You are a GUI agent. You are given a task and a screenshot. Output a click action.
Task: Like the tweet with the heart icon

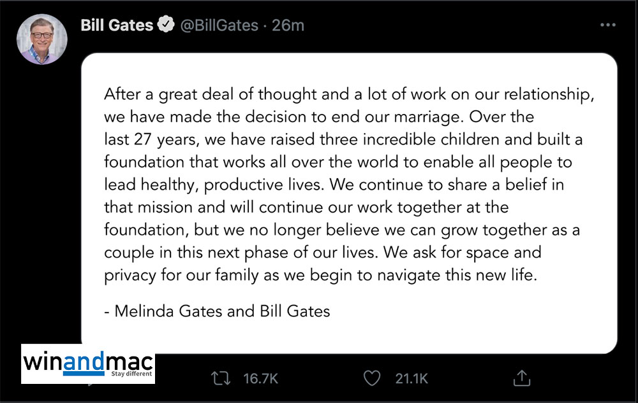[371, 379]
